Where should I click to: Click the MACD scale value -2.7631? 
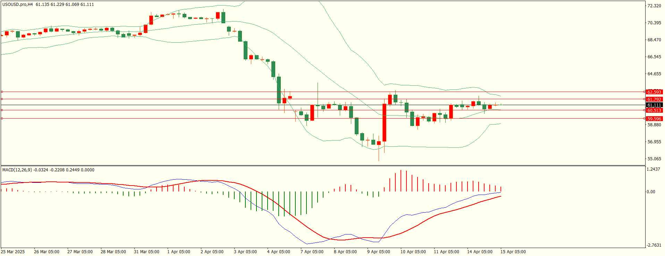[x=654, y=245]
